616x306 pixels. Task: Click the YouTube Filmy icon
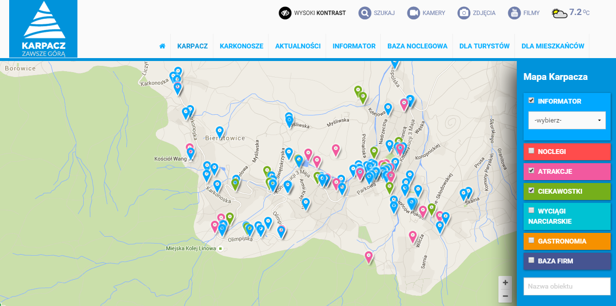click(514, 13)
